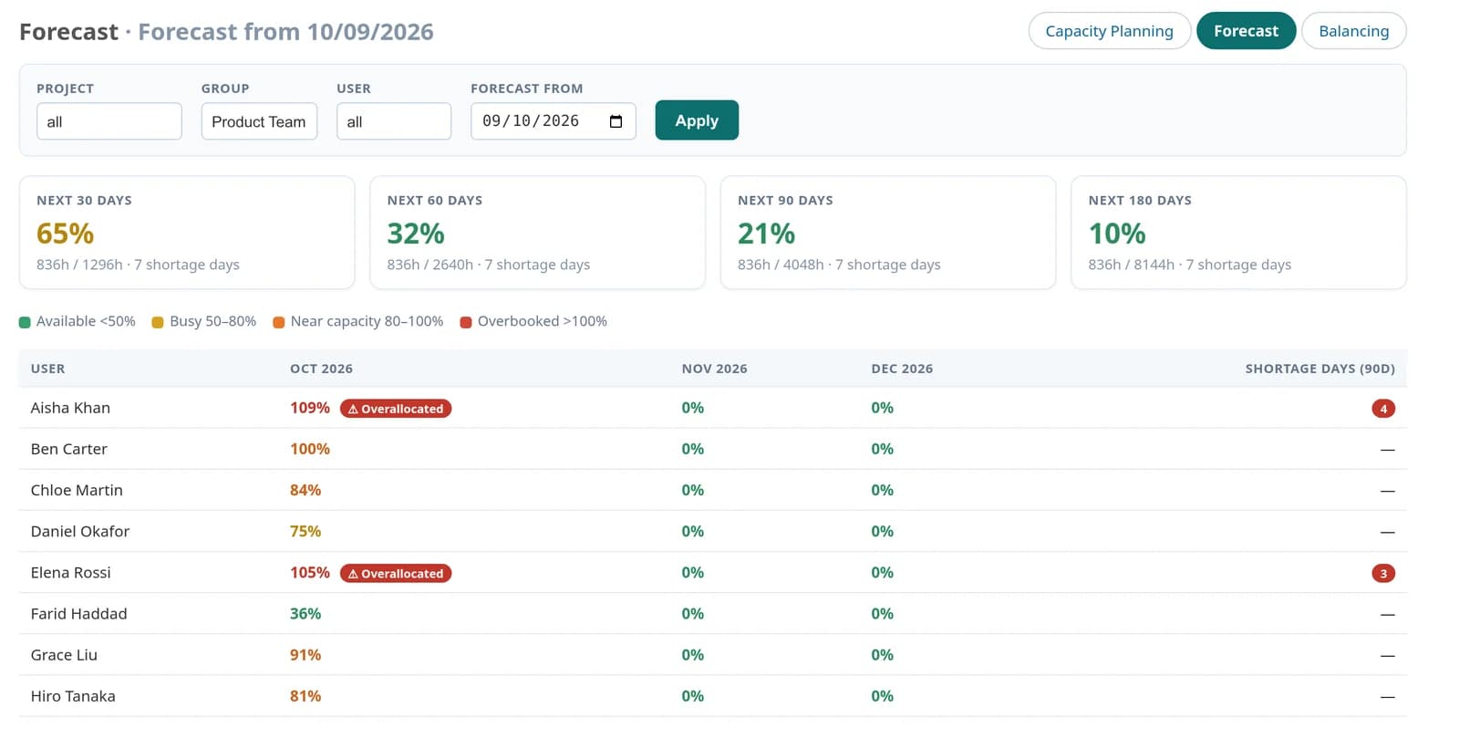Click Ben Carter's 100% October value
The image size is (1459, 738).
[x=310, y=449]
